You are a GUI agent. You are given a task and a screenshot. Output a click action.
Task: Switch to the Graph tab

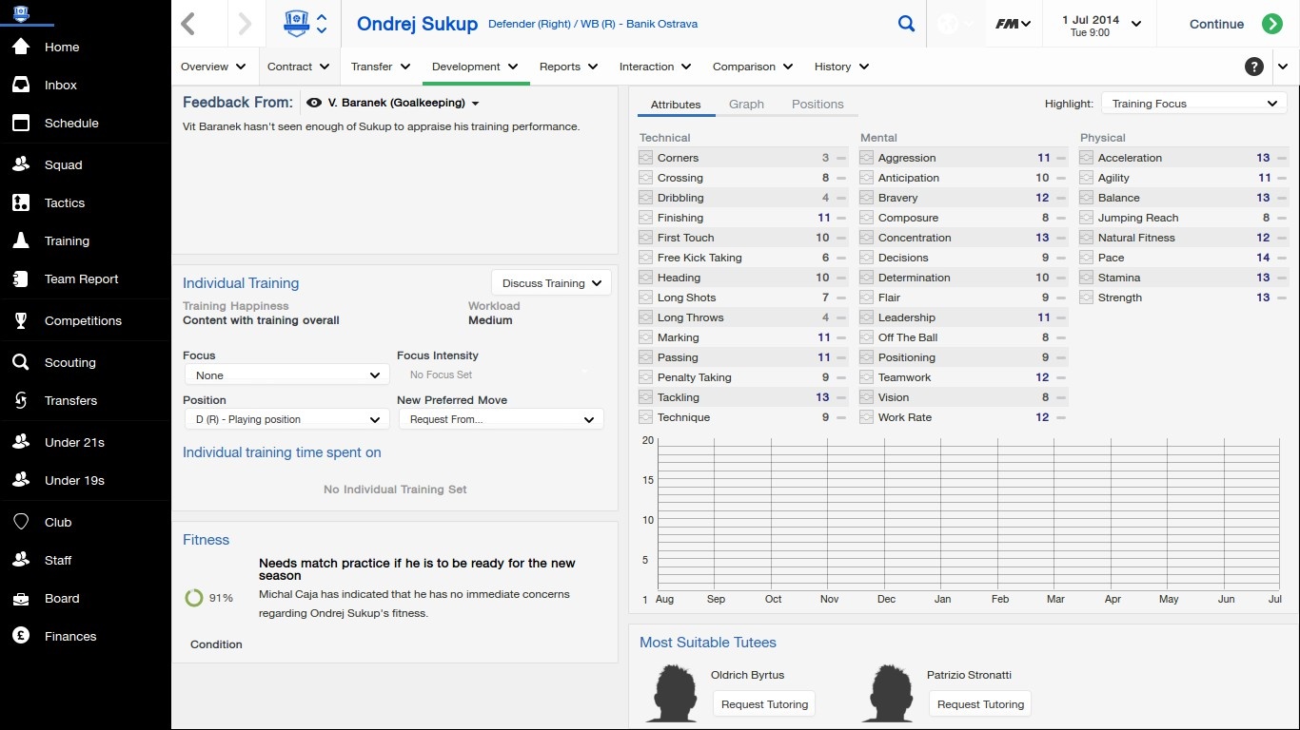746,105
